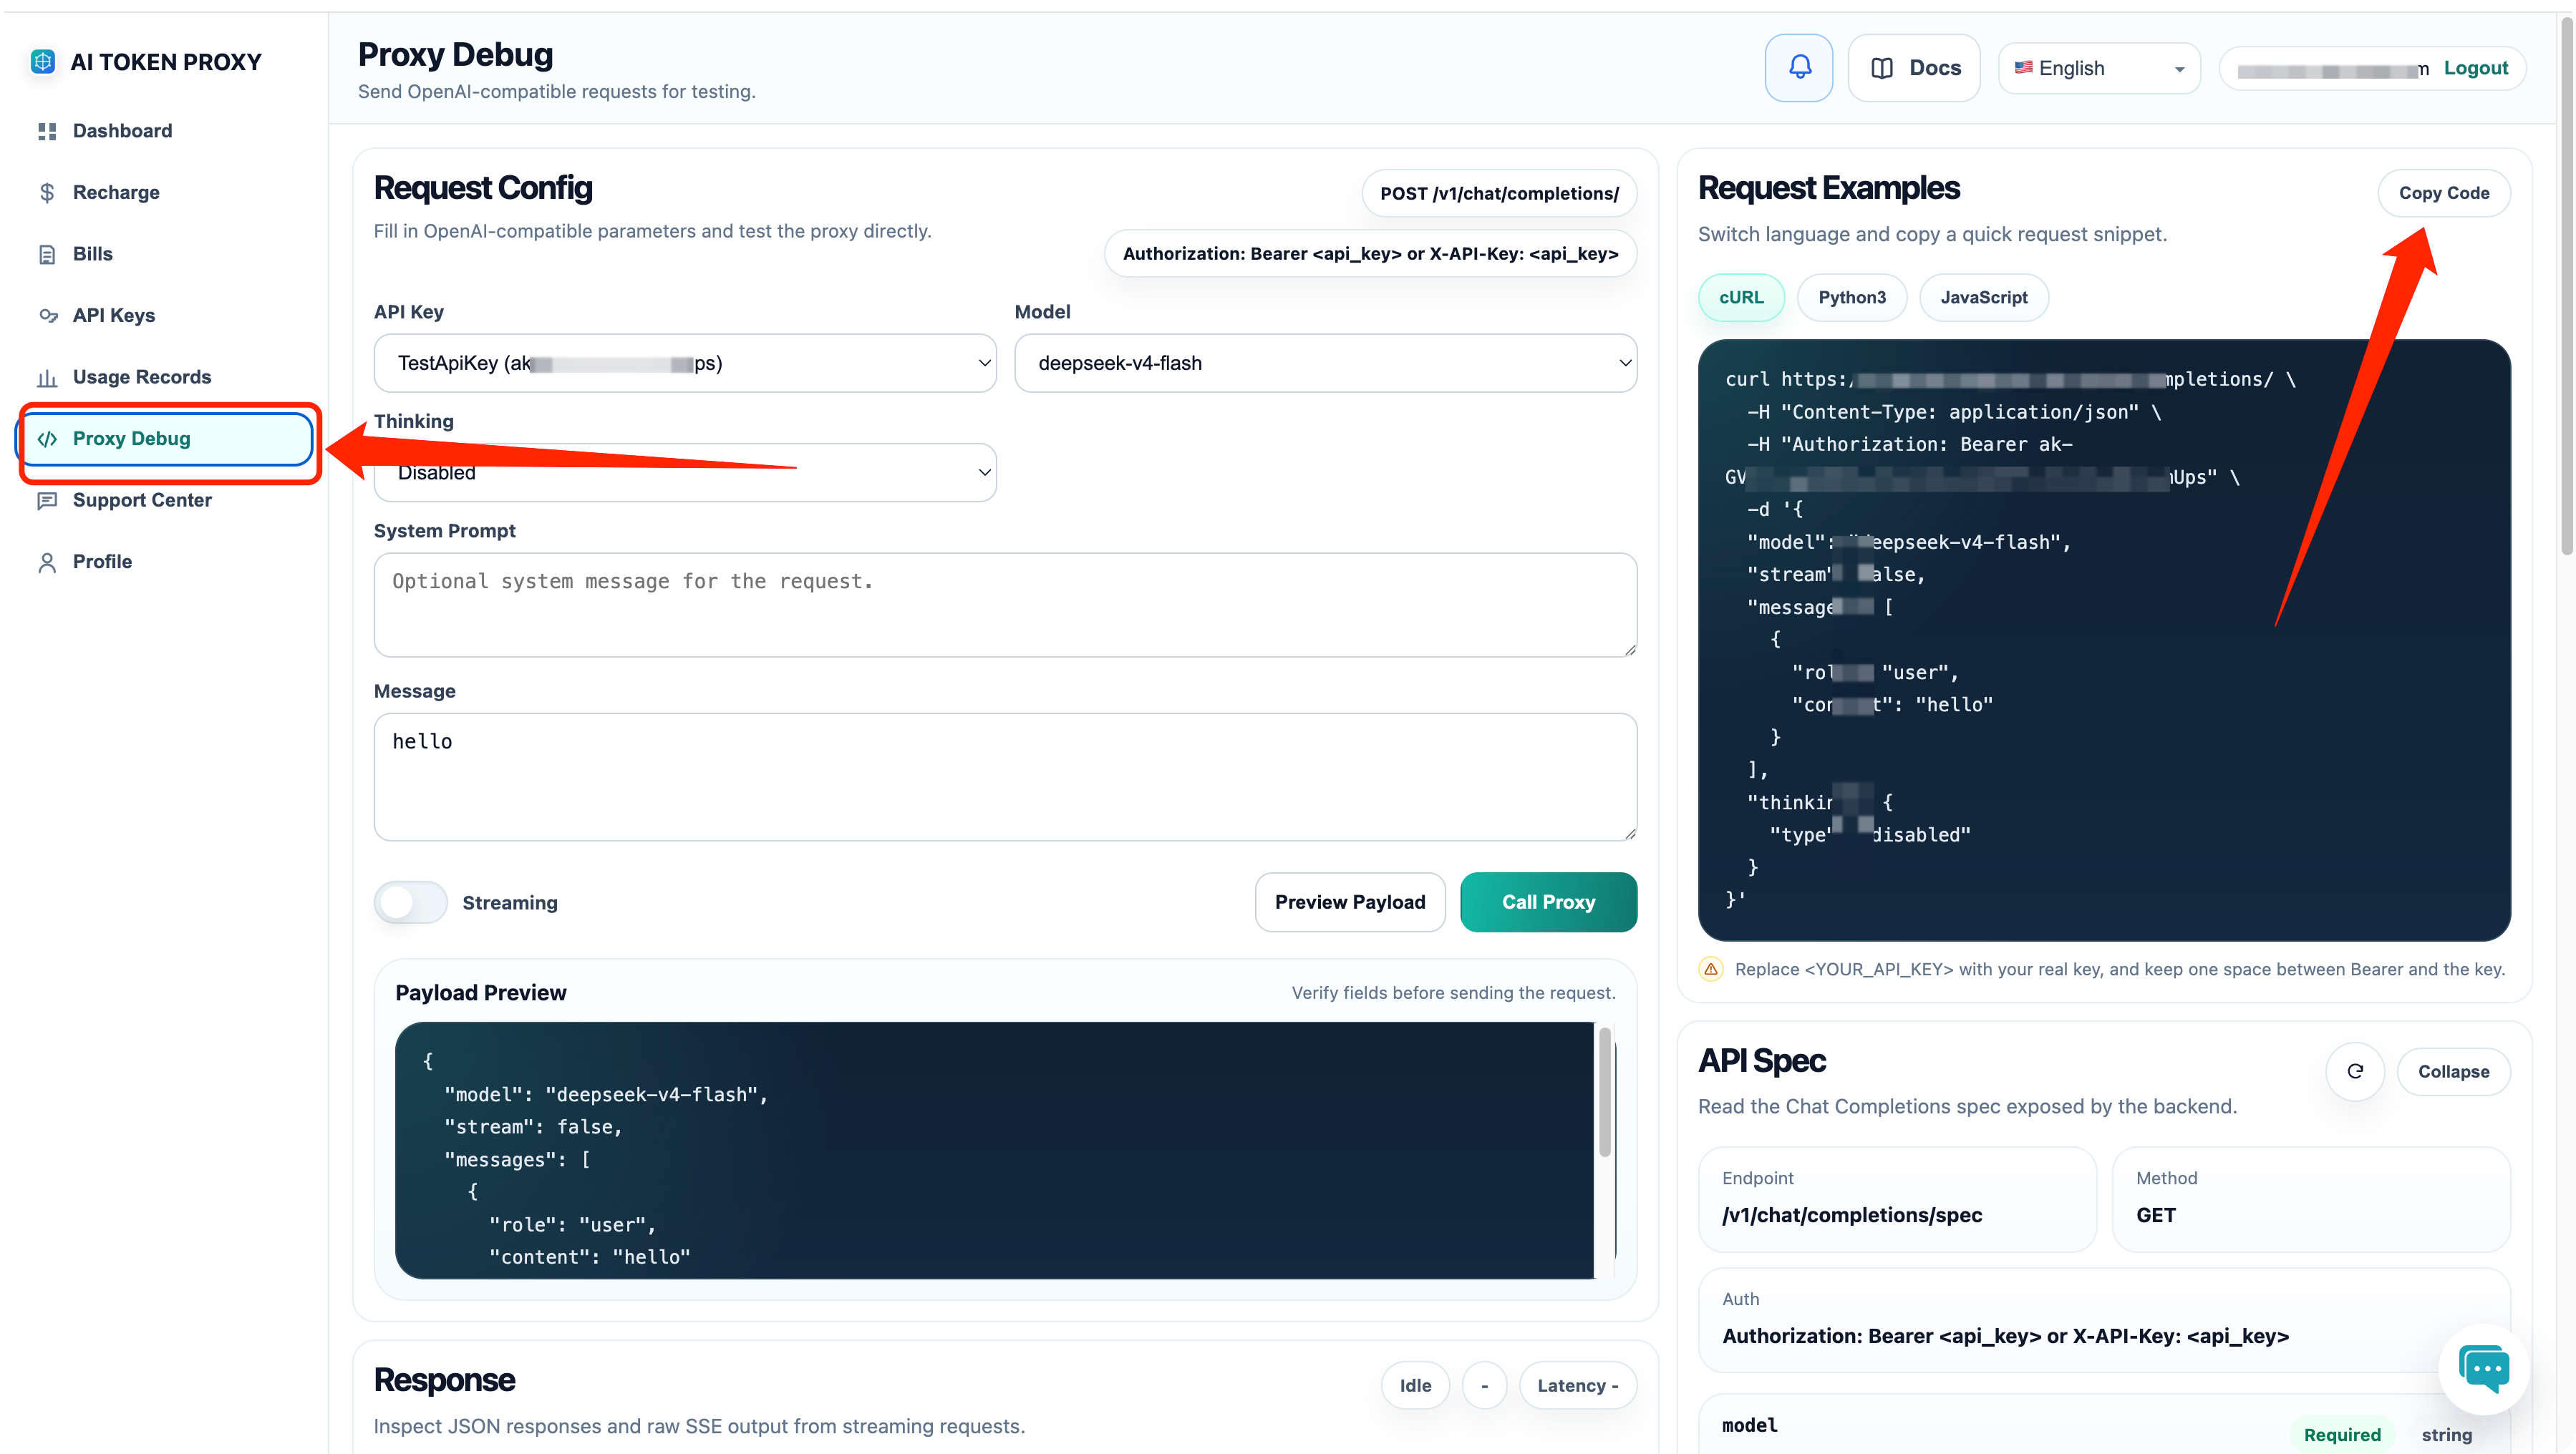This screenshot has height=1454, width=2576.
Task: Switch to the JavaScript tab
Action: tap(1984, 298)
